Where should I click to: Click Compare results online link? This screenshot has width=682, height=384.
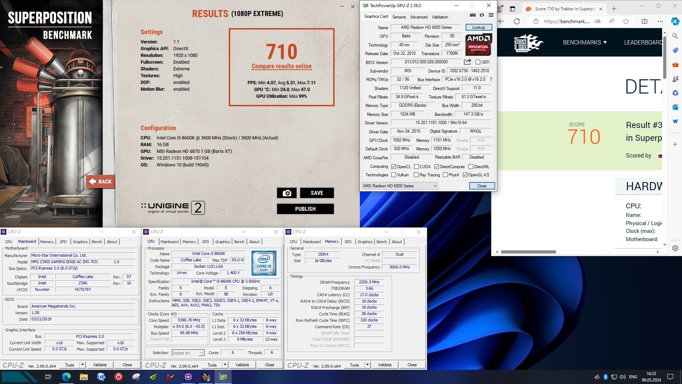point(282,66)
